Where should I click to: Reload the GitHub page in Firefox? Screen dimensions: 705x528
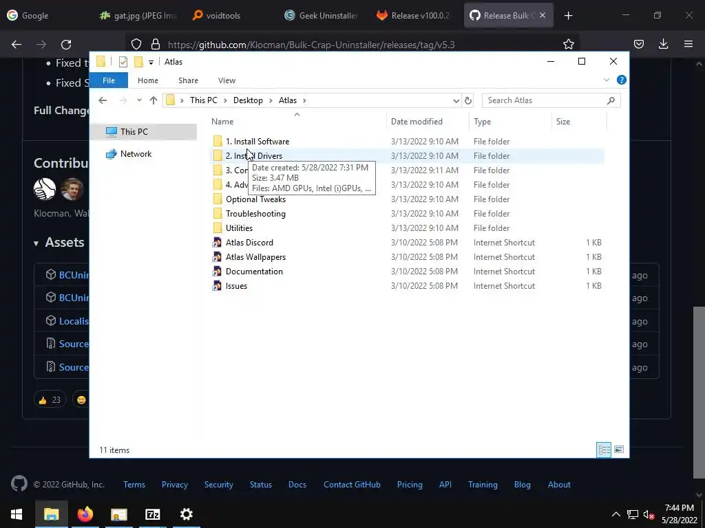[66, 44]
